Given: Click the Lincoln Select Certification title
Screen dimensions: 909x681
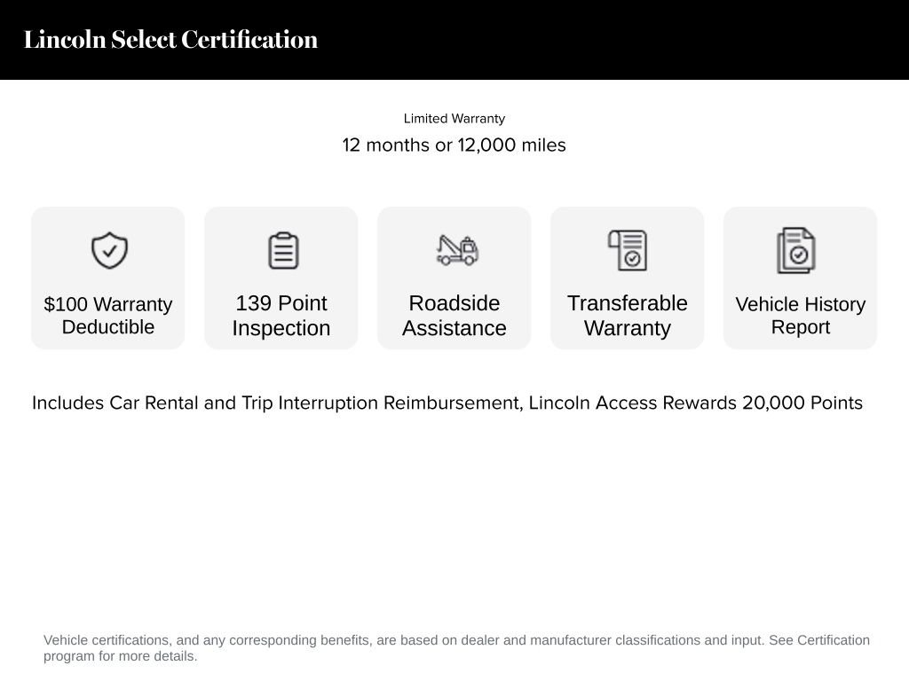Looking at the screenshot, I should [171, 39].
